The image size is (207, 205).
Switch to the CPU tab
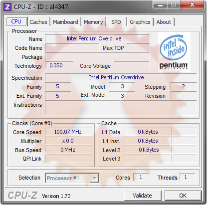click(16, 21)
